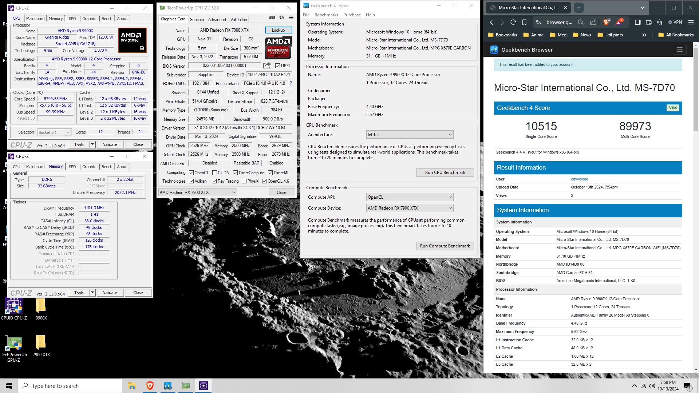The image size is (699, 393).
Task: Open Benchmarks menu in Geekbench
Action: (x=326, y=15)
